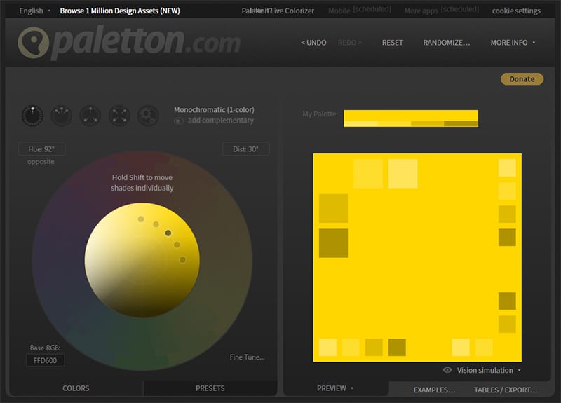Switch to the PRESETS tab
The width and height of the screenshot is (561, 403).
click(x=210, y=388)
